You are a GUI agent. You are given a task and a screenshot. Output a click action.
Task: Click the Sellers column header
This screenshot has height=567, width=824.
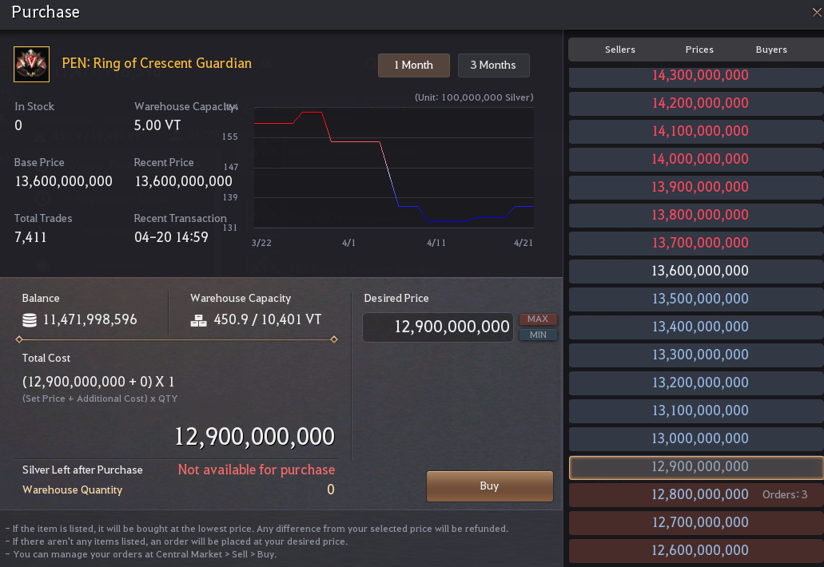619,50
